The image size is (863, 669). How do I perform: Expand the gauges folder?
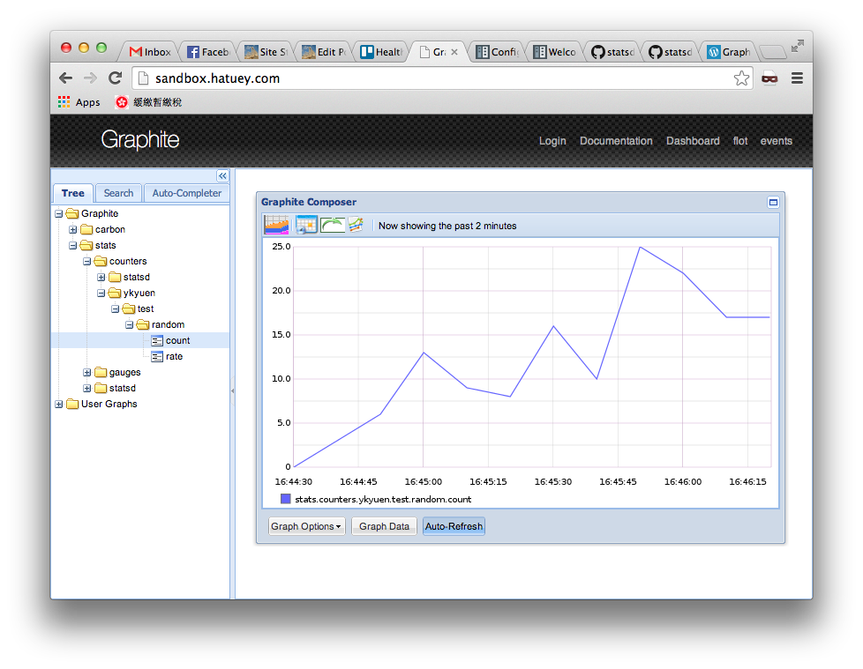(87, 373)
